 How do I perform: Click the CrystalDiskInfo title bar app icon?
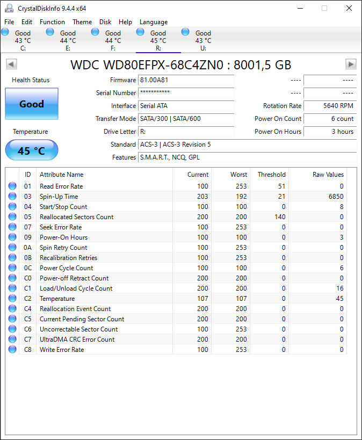(x=9, y=8)
